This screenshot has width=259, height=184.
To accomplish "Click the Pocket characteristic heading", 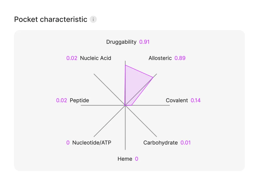I will 51,19.
